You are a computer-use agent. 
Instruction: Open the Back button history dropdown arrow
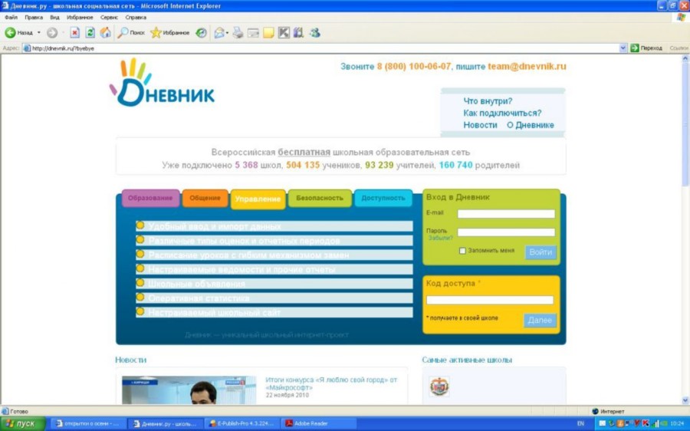39,32
